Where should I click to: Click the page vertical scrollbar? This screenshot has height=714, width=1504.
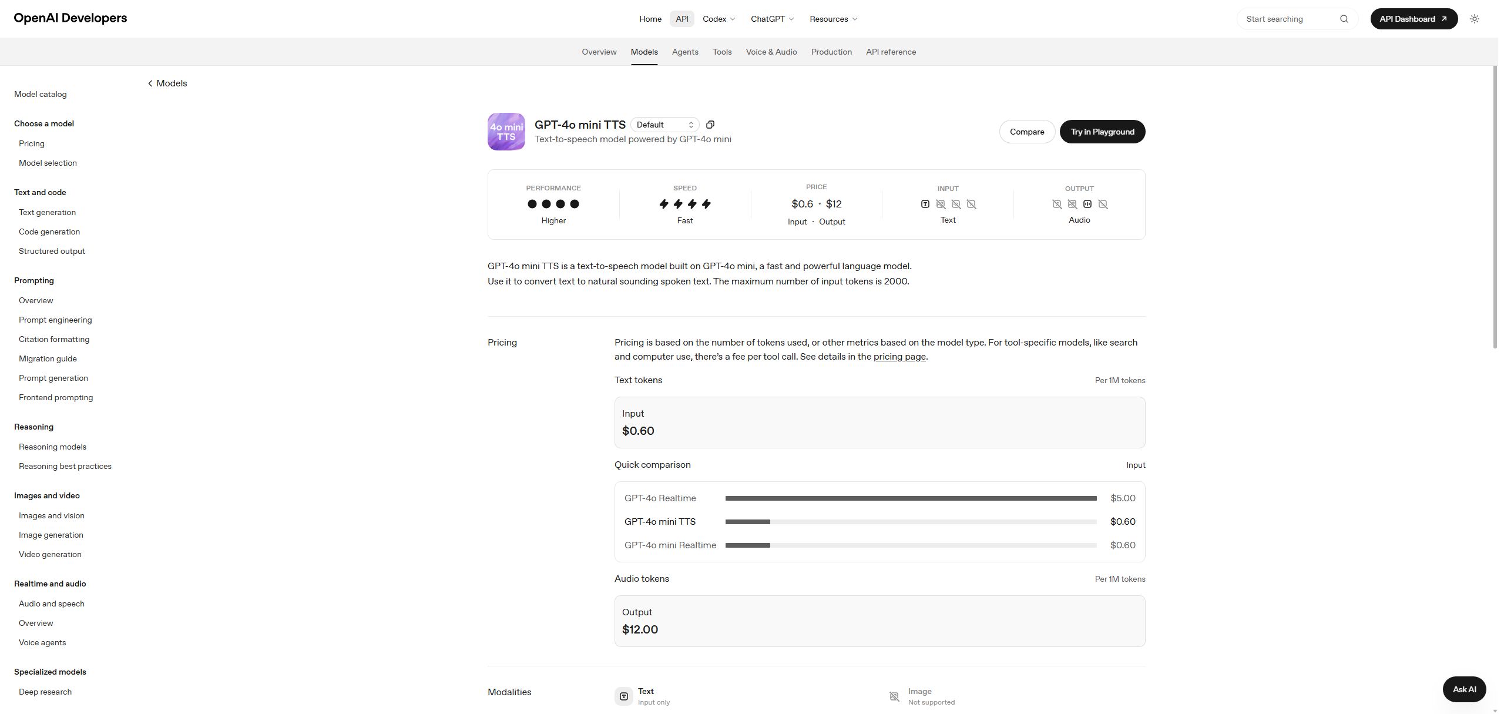1495,207
